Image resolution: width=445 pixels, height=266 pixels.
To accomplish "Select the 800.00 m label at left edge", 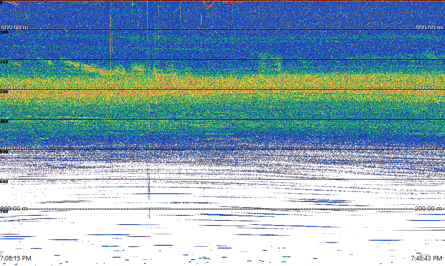I will point(14,27).
